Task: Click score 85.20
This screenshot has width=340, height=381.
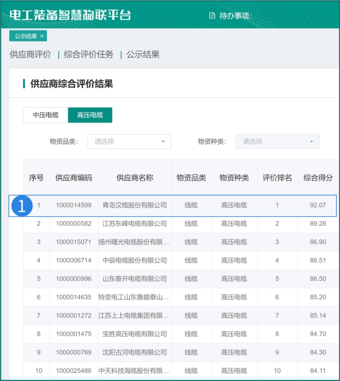Action: tap(318, 297)
